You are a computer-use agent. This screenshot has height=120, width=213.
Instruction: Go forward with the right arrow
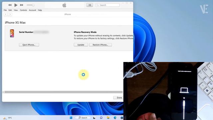10,14
